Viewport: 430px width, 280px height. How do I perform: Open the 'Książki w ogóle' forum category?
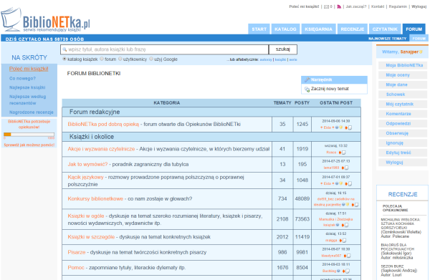86,216
